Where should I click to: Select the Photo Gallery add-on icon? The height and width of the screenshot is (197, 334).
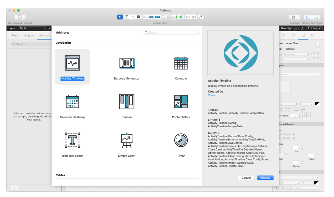(181, 102)
